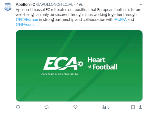The height and width of the screenshot is (113, 148).
Task: Open the three-dots more options menu
Action: pos(140,4)
